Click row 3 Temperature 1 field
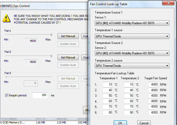177x125 pixels. pos(107,95)
